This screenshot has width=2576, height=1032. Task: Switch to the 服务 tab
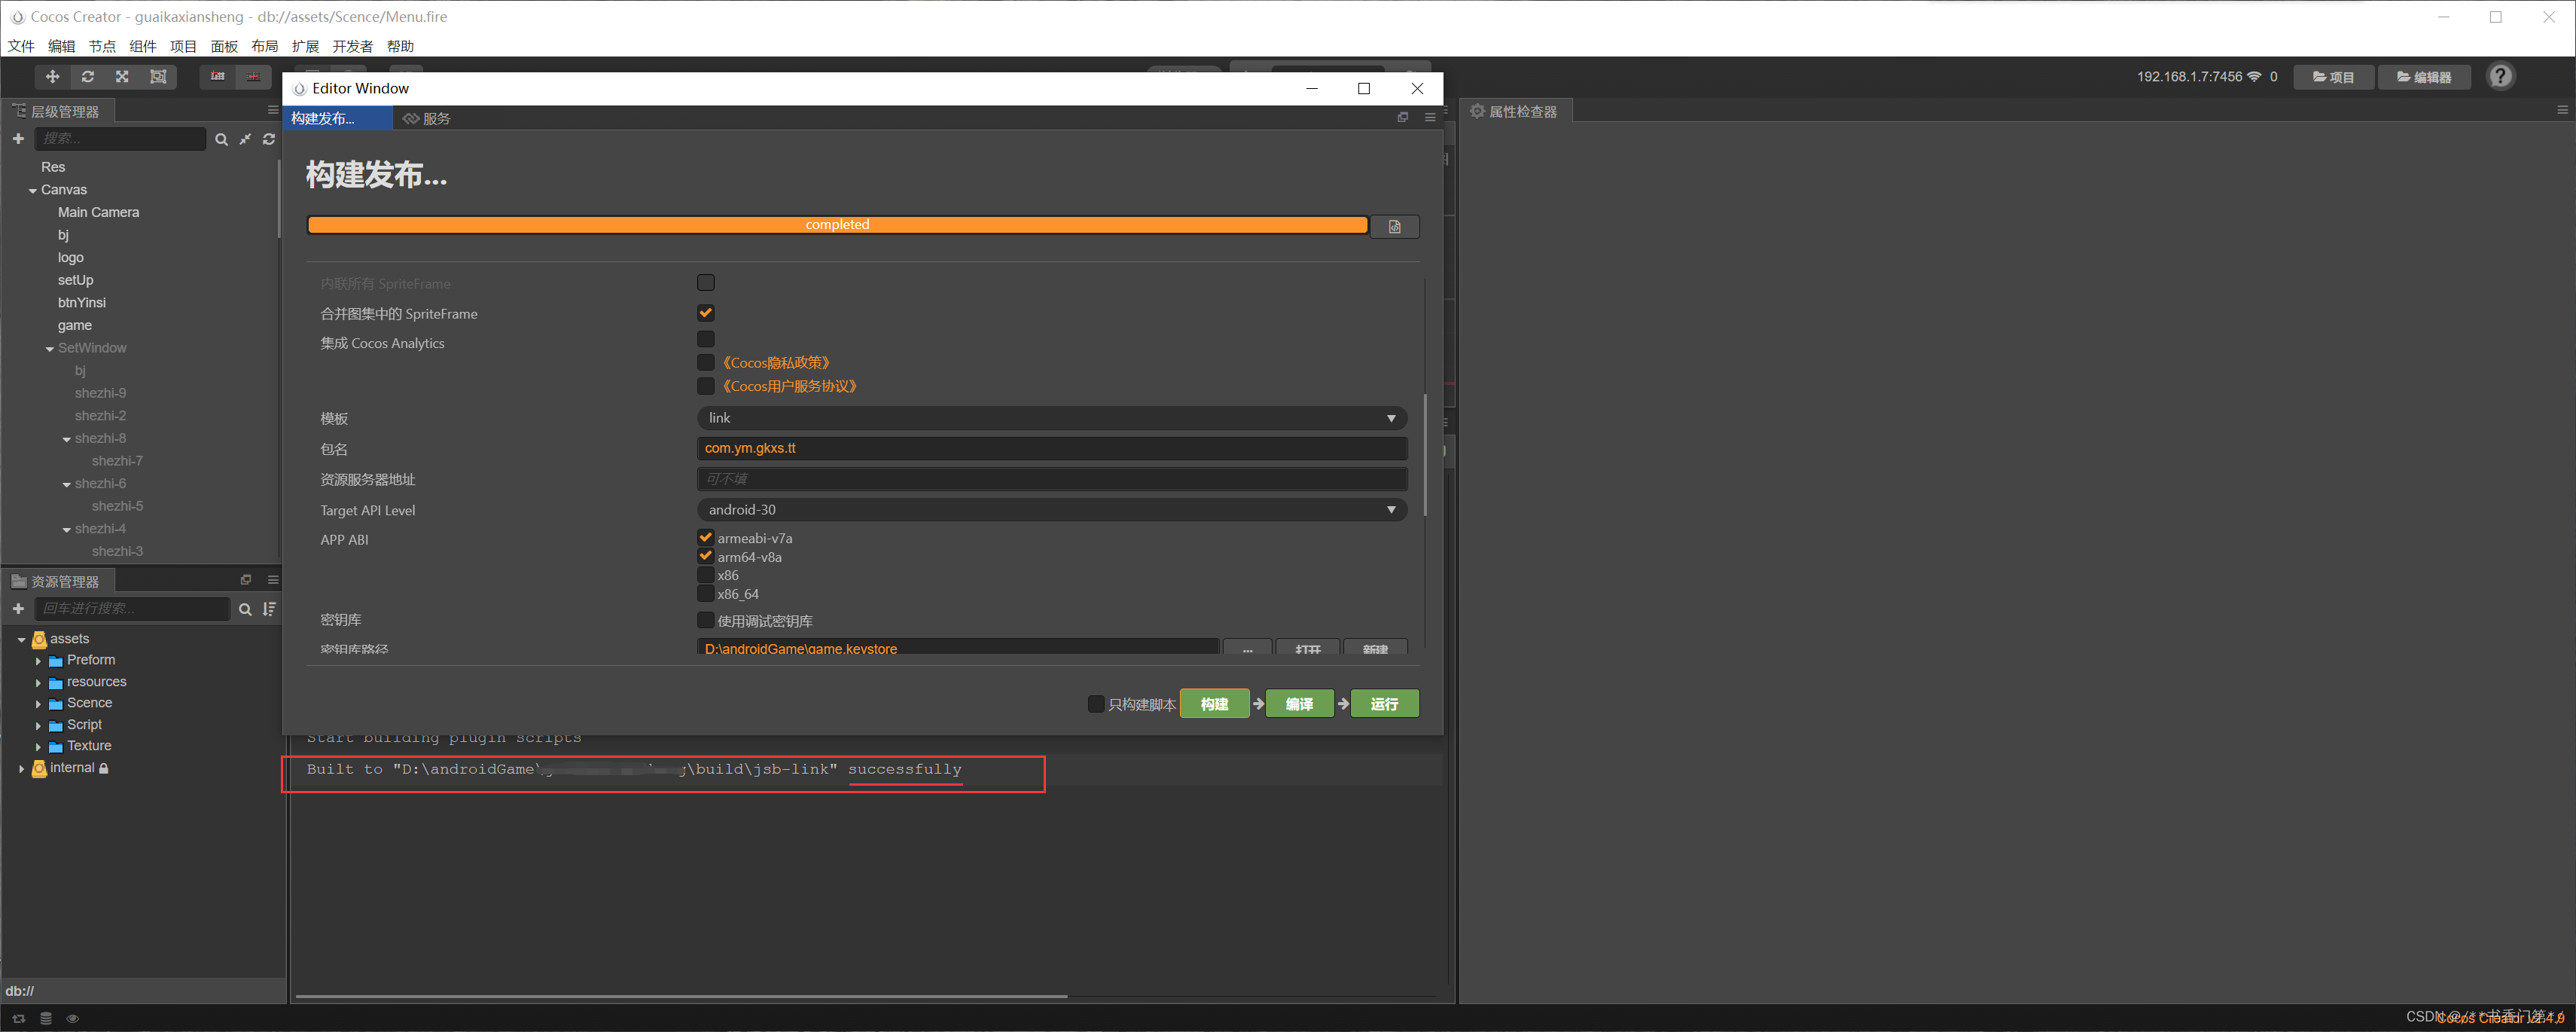click(x=428, y=118)
